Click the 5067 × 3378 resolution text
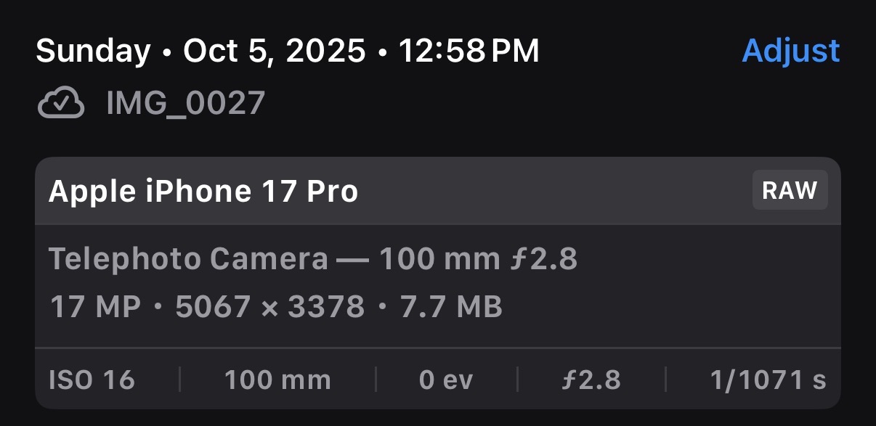 (x=269, y=307)
